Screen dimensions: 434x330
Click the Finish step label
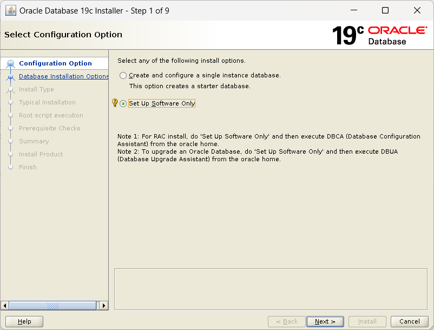(28, 167)
